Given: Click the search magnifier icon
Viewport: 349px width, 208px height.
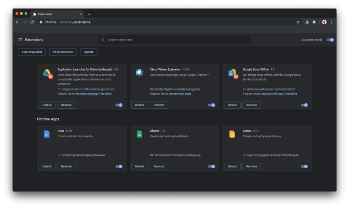Looking at the screenshot, I should click(103, 40).
